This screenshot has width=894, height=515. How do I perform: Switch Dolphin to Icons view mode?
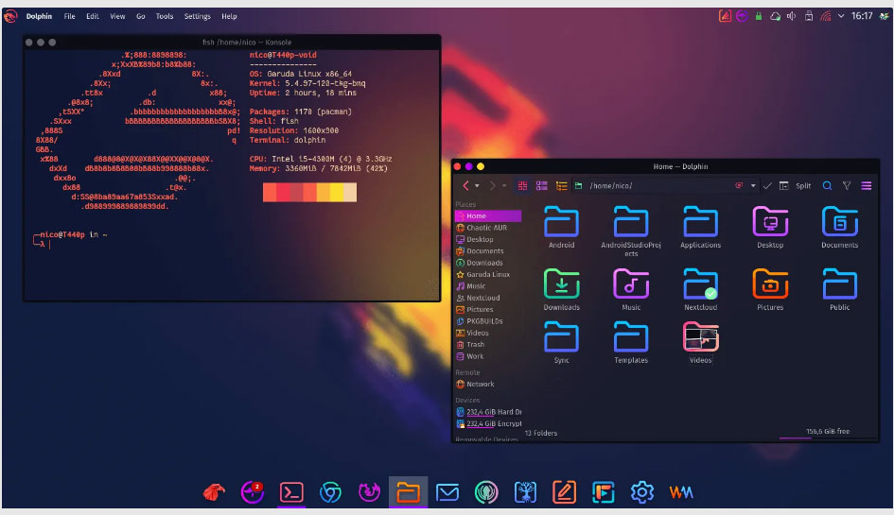click(523, 186)
